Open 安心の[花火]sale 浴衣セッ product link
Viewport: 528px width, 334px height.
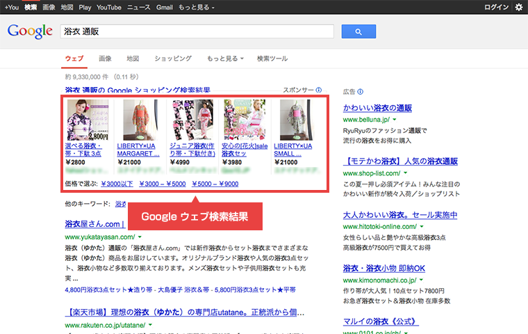coord(245,150)
